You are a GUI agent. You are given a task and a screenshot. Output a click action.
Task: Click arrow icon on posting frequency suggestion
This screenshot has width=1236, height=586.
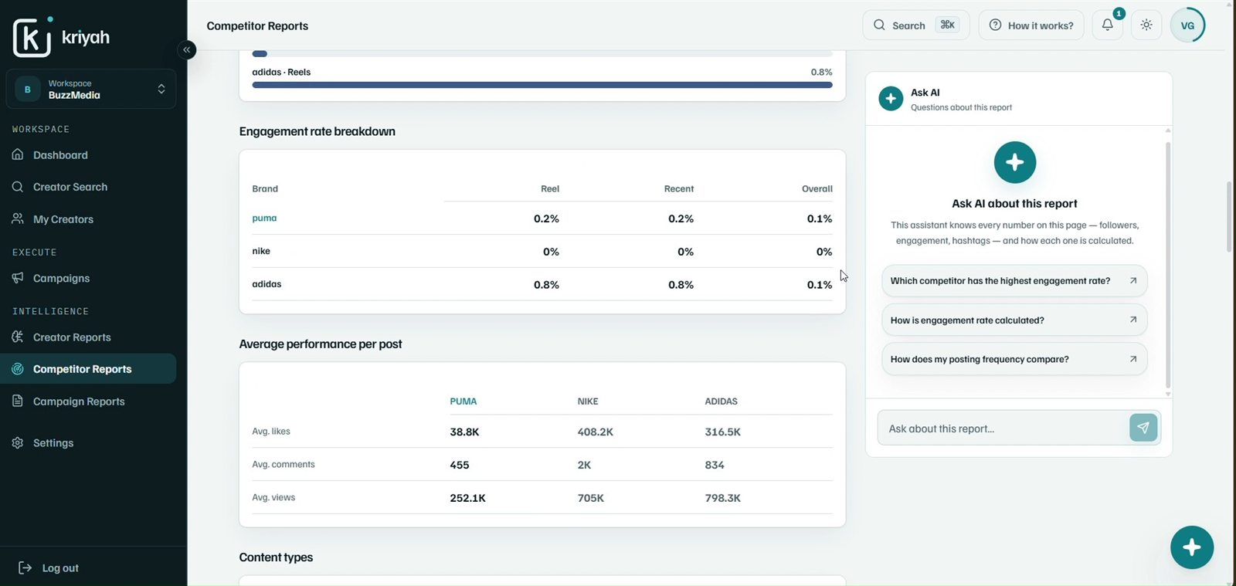pyautogui.click(x=1133, y=359)
